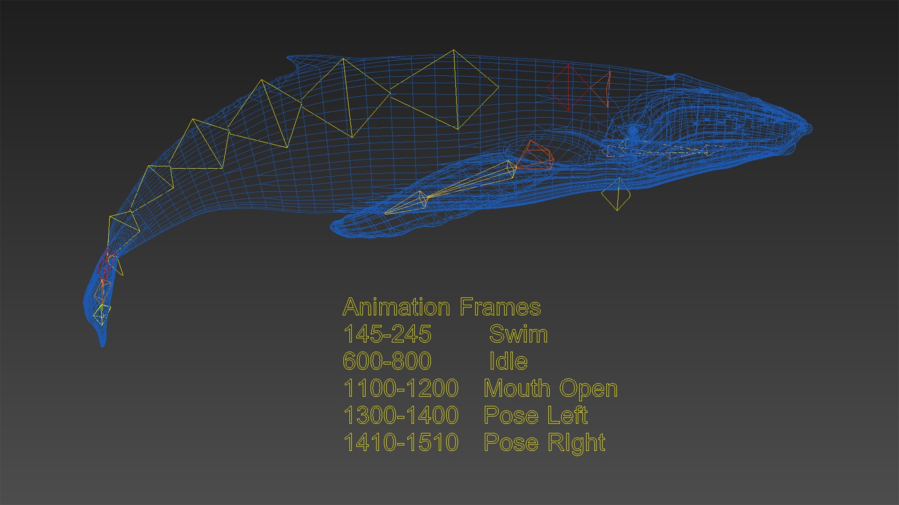Select the 'Mouth Open' animation label
Screen dimensions: 899x505
point(551,389)
